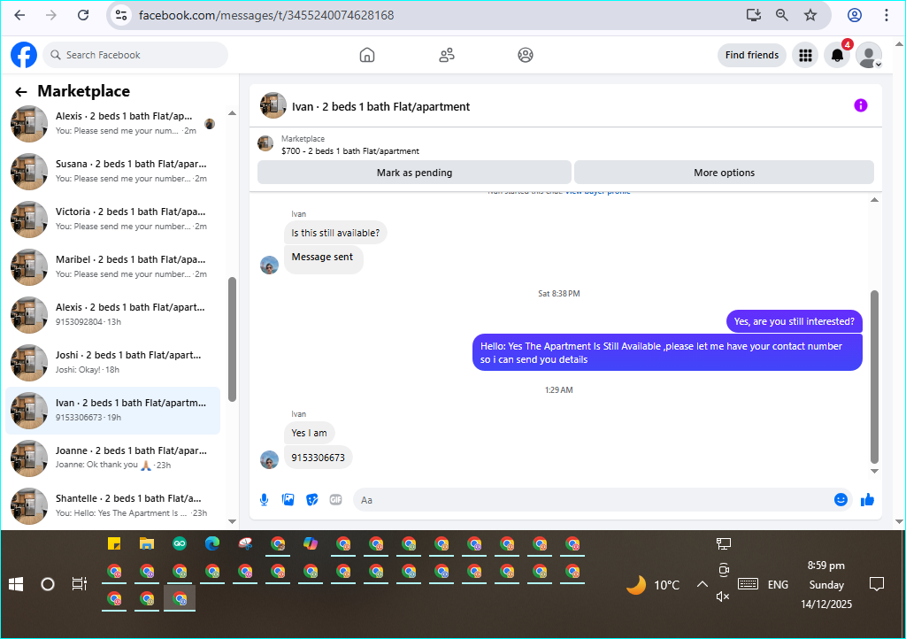Click the Find friends button
The height and width of the screenshot is (639, 906).
click(752, 55)
